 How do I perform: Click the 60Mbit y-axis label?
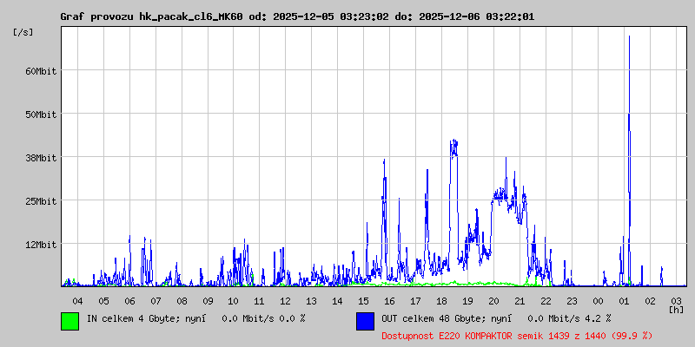click(41, 71)
